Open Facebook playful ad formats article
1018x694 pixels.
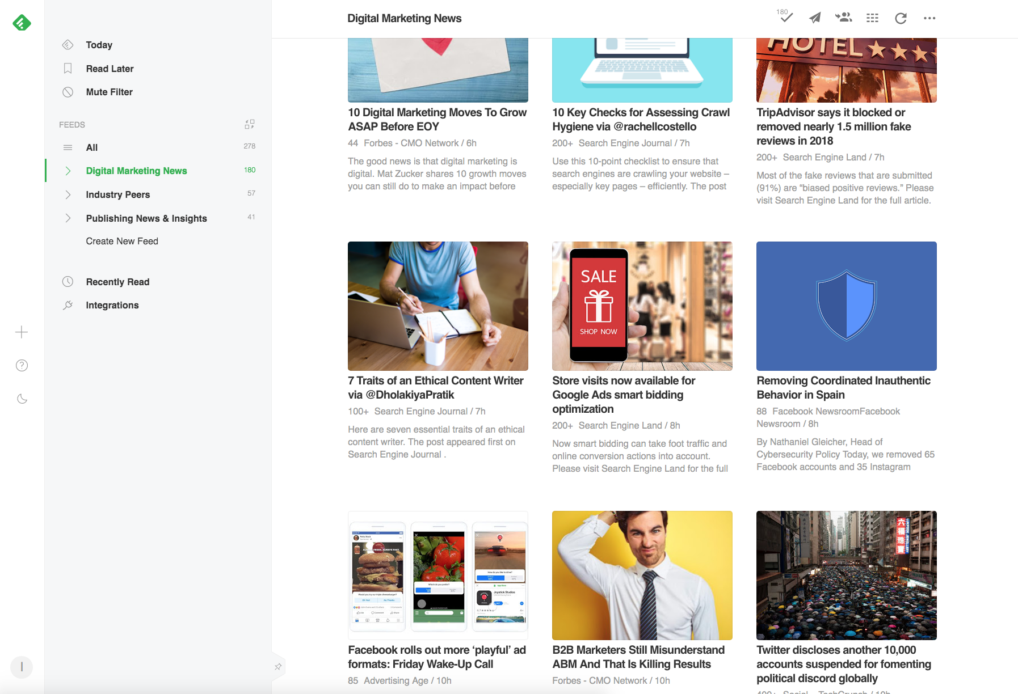click(436, 657)
